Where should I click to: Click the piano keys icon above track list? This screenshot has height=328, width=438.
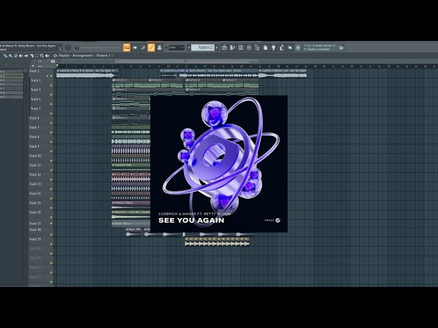(53, 61)
